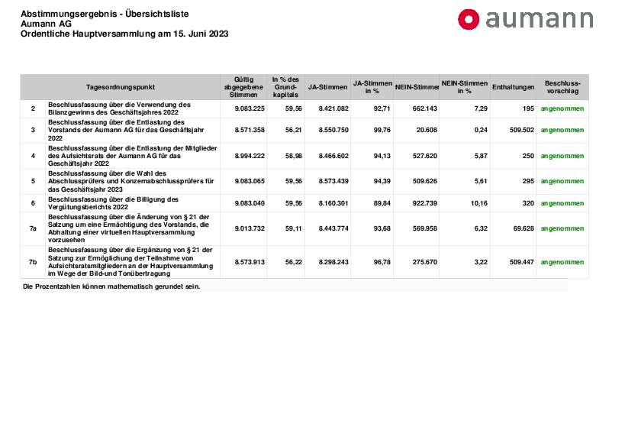Select the agenda item about Bild- und Tonübertragung
625x440 pixels.
130,262
